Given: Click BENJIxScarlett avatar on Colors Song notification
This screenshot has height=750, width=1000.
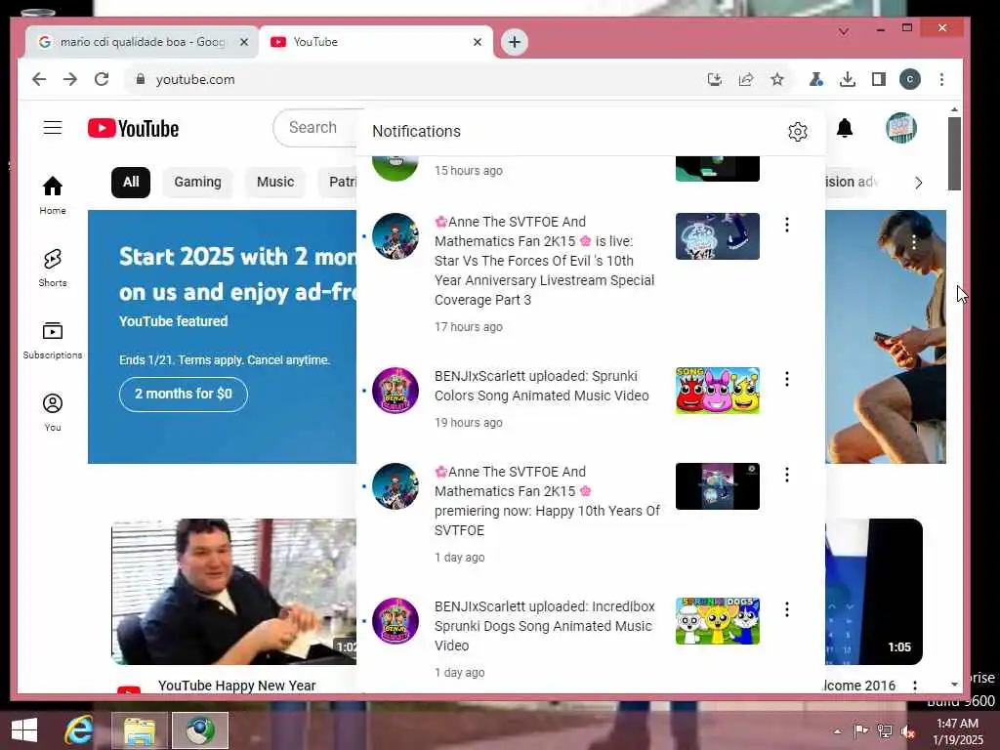Looking at the screenshot, I should 396,391.
